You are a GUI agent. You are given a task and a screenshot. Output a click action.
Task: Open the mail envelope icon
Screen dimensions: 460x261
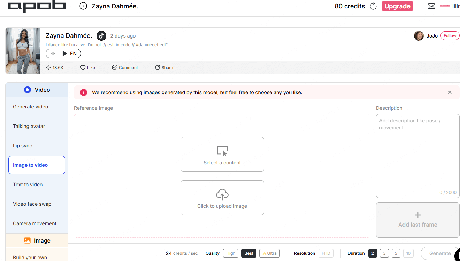click(431, 6)
